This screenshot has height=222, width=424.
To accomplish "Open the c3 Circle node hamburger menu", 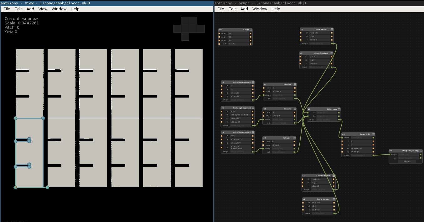I will (334, 175).
